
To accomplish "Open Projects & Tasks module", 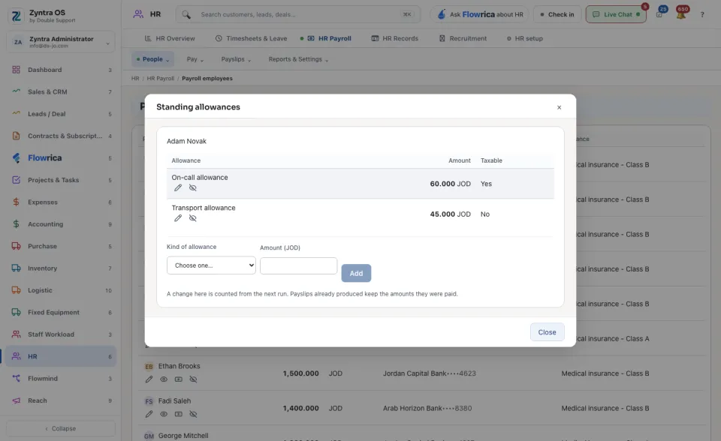I will coord(61,180).
